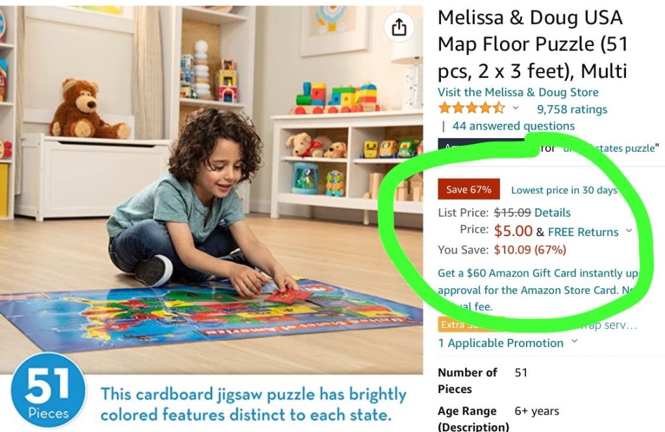This screenshot has width=665, height=432.
Task: Click the struck-through $15.09 list price
Action: click(512, 212)
